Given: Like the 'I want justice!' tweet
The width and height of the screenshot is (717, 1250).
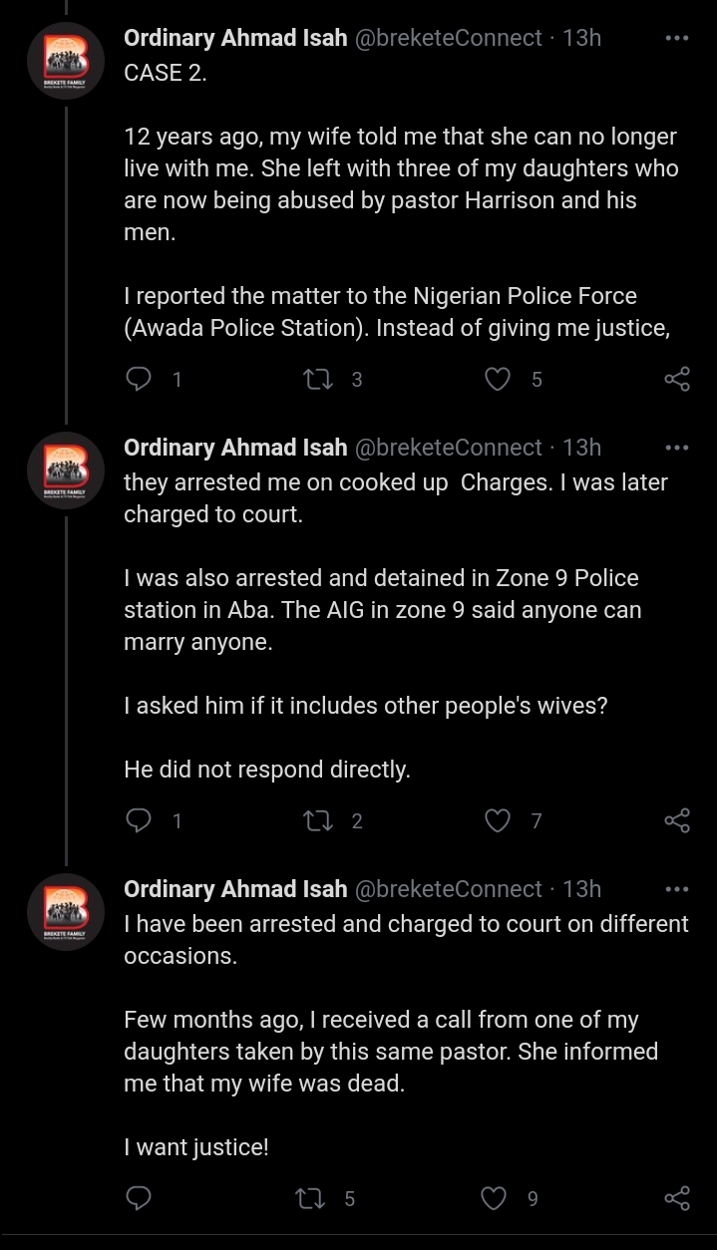Looking at the screenshot, I should pos(494,1198).
